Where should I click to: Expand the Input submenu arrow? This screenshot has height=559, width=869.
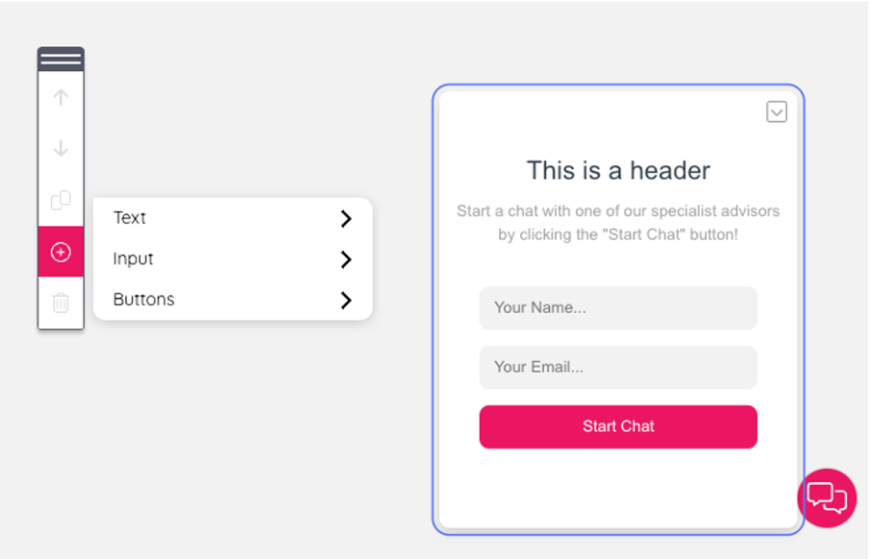click(x=346, y=259)
